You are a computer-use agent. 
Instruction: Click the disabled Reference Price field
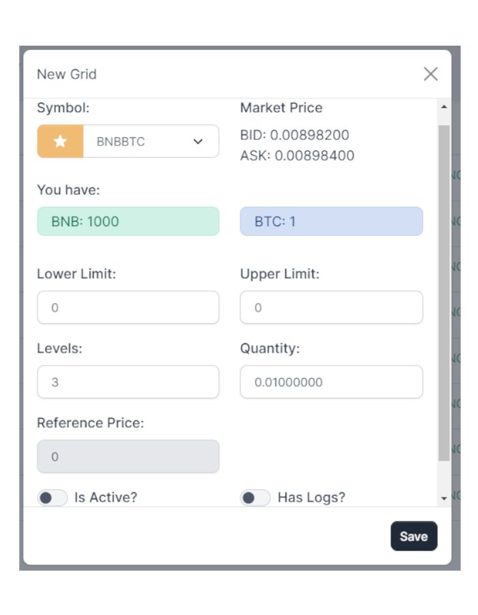pyautogui.click(x=128, y=456)
